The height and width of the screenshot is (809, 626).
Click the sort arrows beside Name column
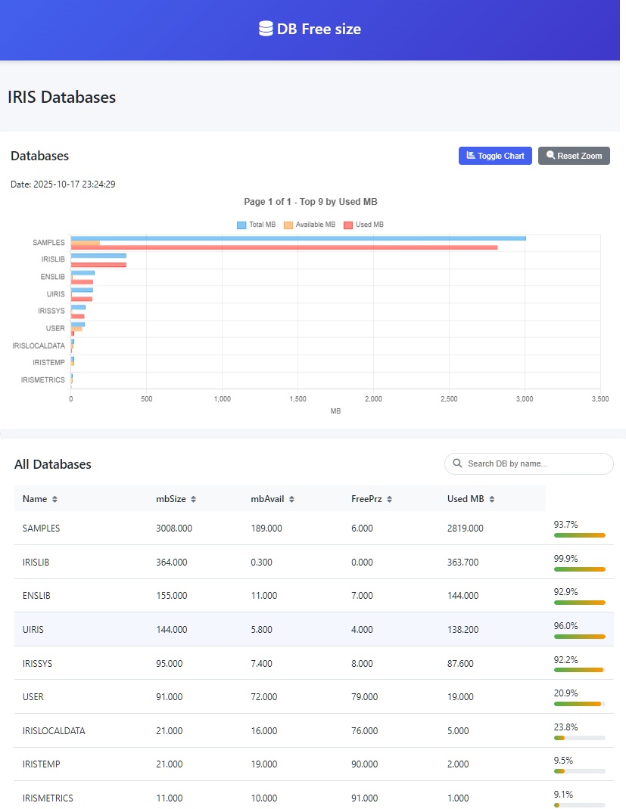(55, 499)
